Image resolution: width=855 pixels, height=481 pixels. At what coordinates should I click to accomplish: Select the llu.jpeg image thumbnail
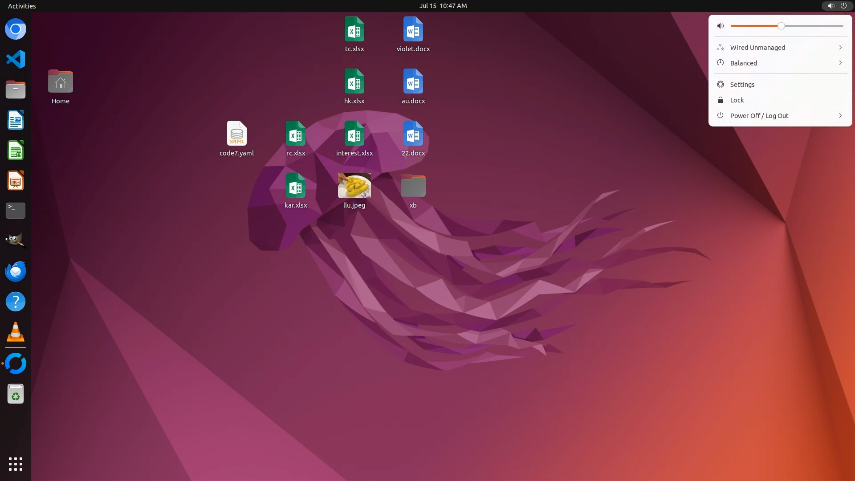354,185
